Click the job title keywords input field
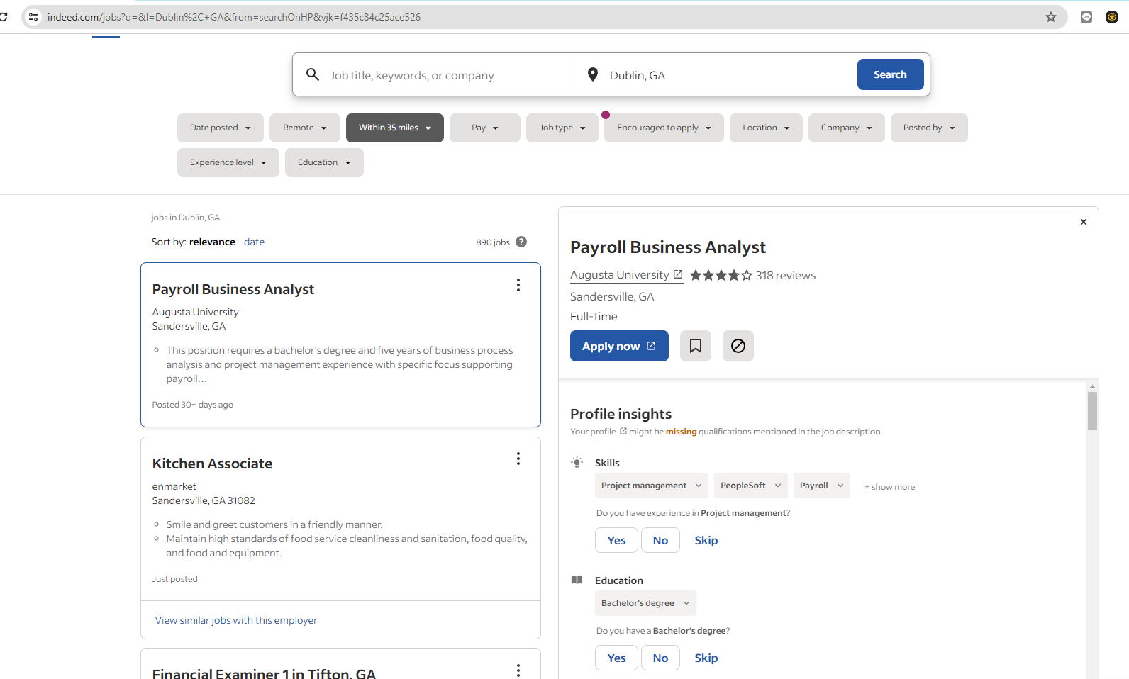Viewport: 1129px width, 679px height. 447,75
